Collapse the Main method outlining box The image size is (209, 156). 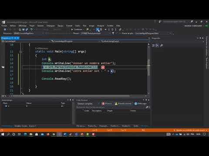20,52
